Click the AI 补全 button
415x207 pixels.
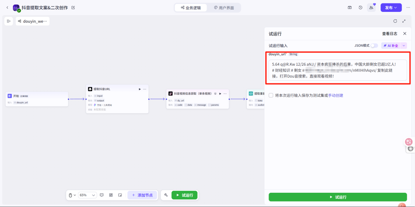(x=391, y=45)
